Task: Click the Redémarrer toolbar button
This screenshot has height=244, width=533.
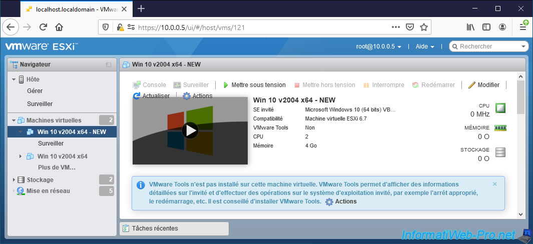Action: (433, 85)
